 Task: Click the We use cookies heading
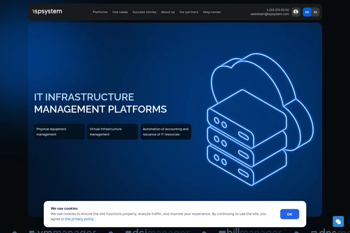coord(64,209)
